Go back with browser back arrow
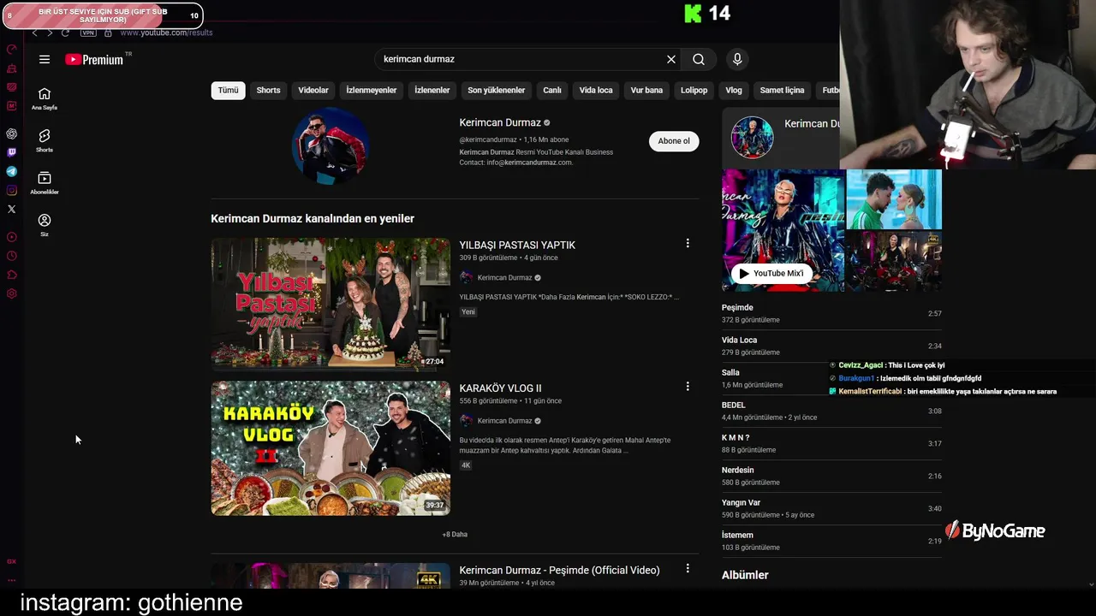1096x616 pixels. pyautogui.click(x=34, y=33)
